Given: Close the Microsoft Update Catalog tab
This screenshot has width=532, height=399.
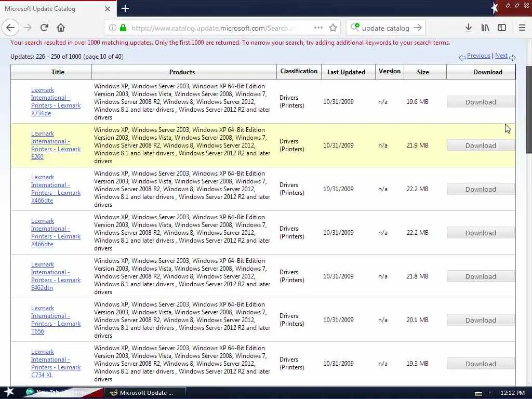Looking at the screenshot, I should tap(108, 9).
